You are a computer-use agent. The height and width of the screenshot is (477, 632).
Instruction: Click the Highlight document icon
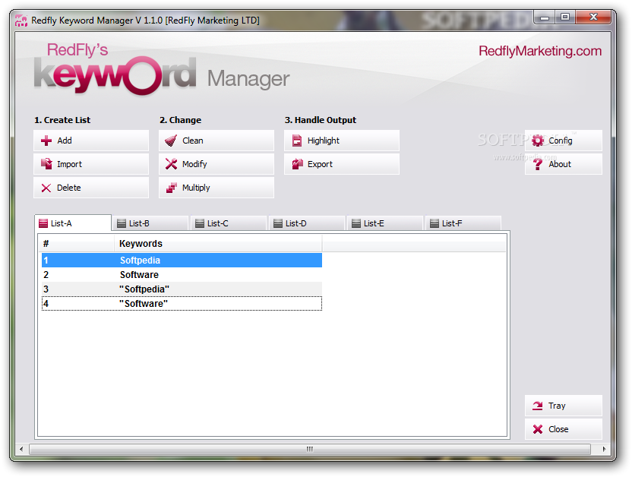point(297,141)
